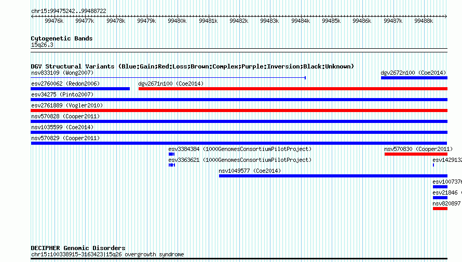This screenshot has height=262, width=462.
Task: Click ruler position 99482k
Action: coord(239,21)
